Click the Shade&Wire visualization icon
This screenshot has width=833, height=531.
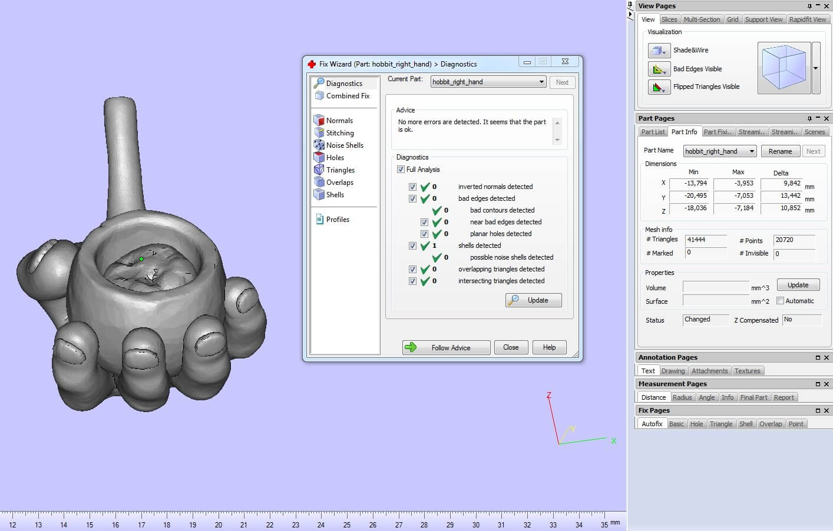[x=659, y=51]
